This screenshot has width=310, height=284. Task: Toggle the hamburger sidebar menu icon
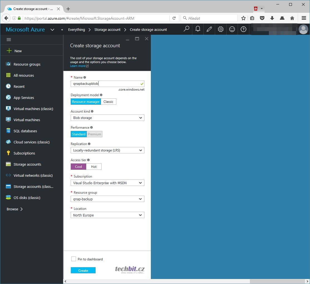point(9,40)
